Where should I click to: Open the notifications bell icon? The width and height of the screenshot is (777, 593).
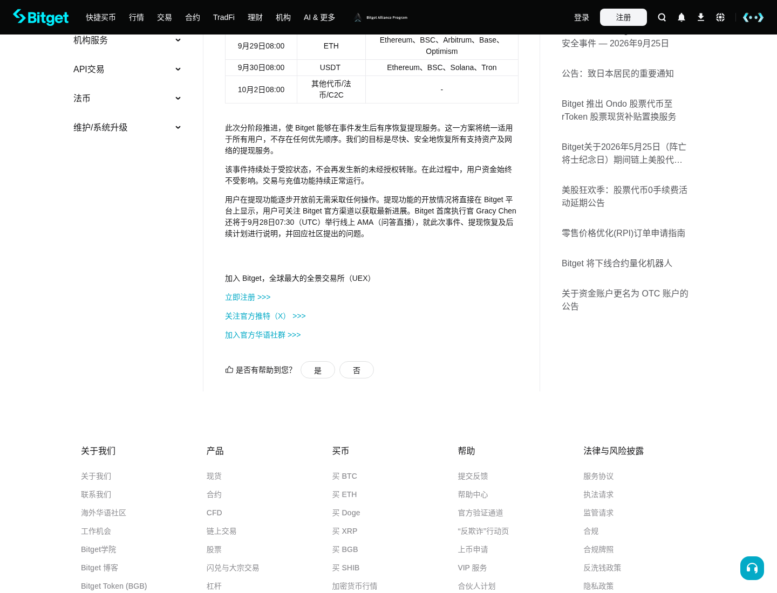[x=681, y=17]
